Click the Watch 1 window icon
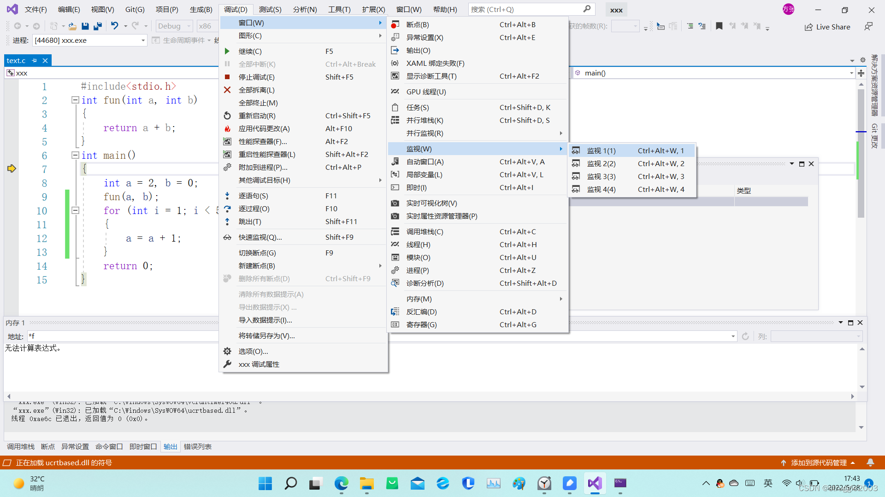 pos(576,150)
